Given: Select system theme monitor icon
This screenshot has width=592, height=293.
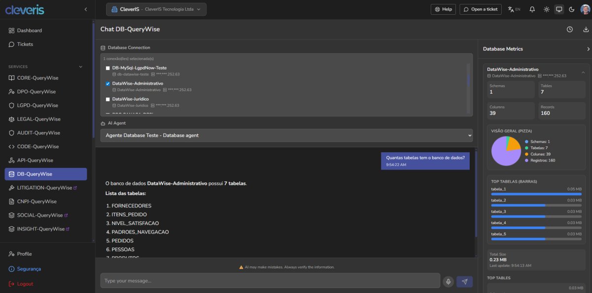Looking at the screenshot, I should point(559,9).
